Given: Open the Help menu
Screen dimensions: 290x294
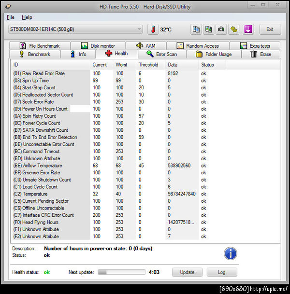Looking at the screenshot, I should [27, 17].
